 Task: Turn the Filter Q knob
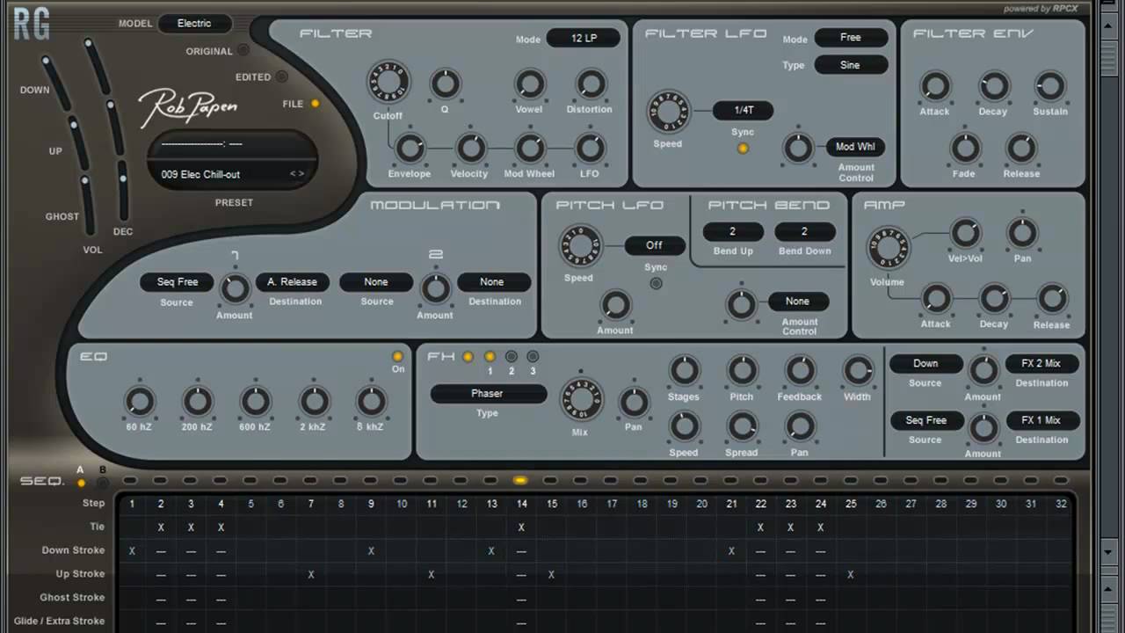point(445,84)
